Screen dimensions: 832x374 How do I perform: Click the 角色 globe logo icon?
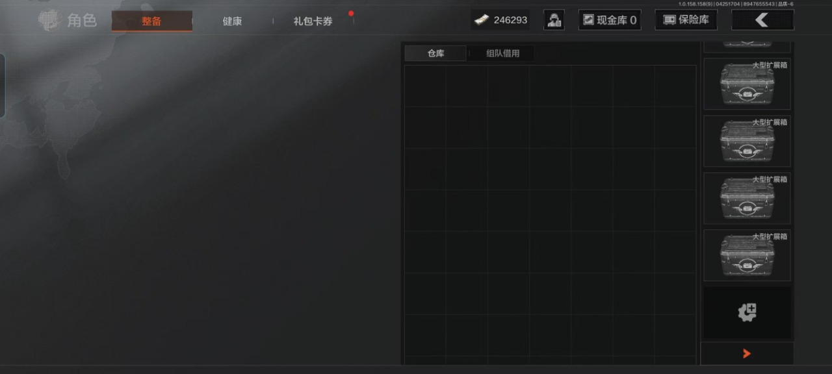(x=49, y=21)
